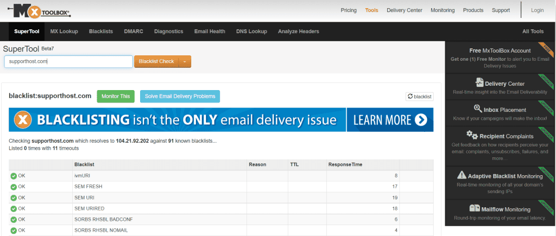Click green OK check icon for SEM FRESH
Image resolution: width=556 pixels, height=236 pixels.
tap(14, 187)
